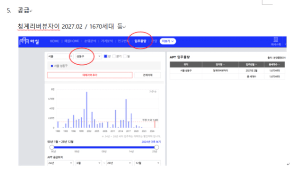Enable the 월 checkbox
This screenshot has height=191, width=303.
[x=125, y=56]
